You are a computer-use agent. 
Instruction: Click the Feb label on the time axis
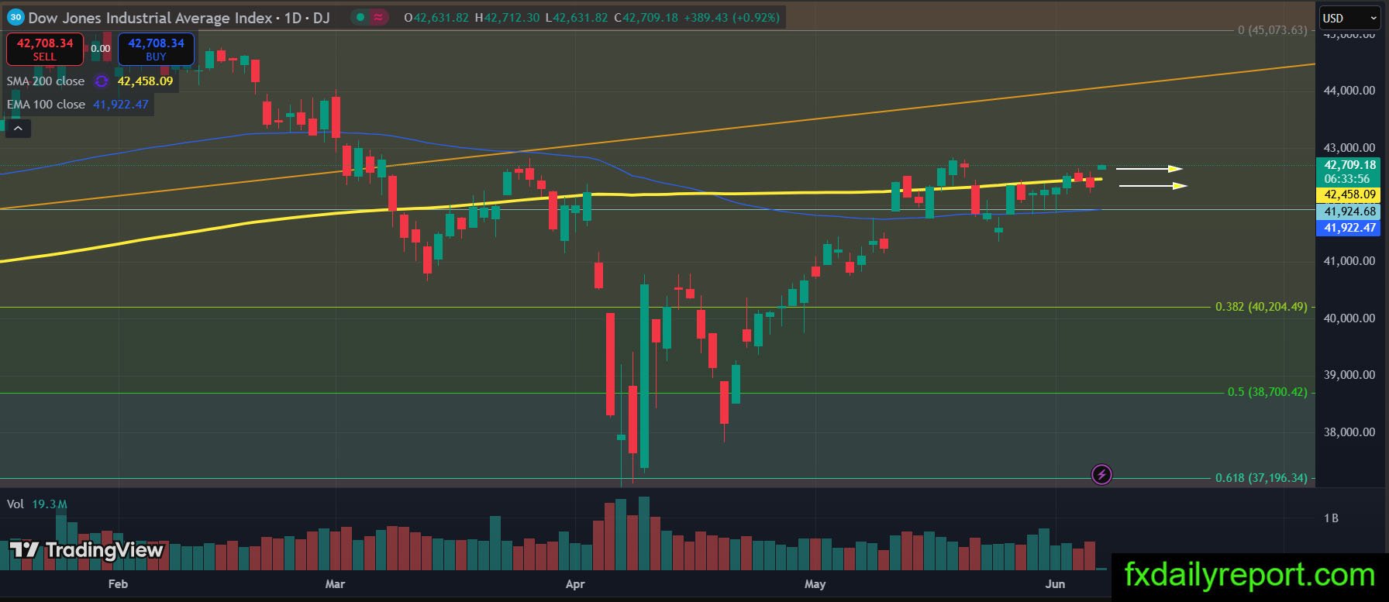click(x=118, y=583)
